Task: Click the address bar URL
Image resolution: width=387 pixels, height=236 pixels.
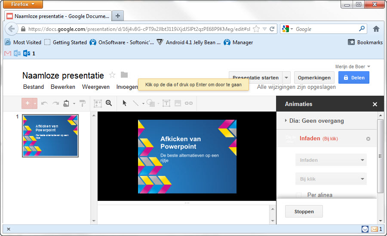Action: 139,29
